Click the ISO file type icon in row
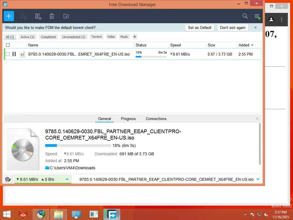 [x=22, y=54]
